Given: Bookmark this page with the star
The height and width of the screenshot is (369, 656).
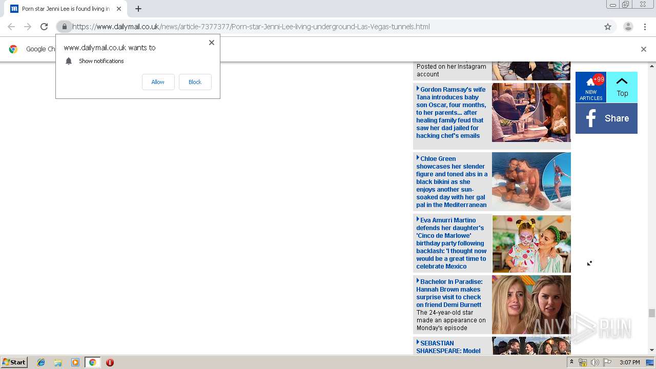Looking at the screenshot, I should pyautogui.click(x=608, y=27).
